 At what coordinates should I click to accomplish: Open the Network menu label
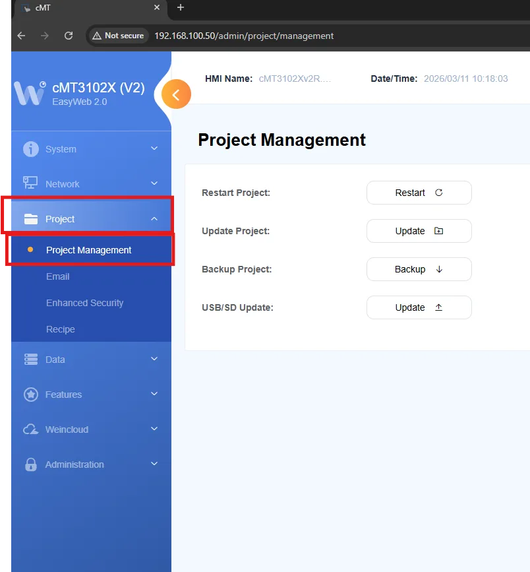[63, 184]
